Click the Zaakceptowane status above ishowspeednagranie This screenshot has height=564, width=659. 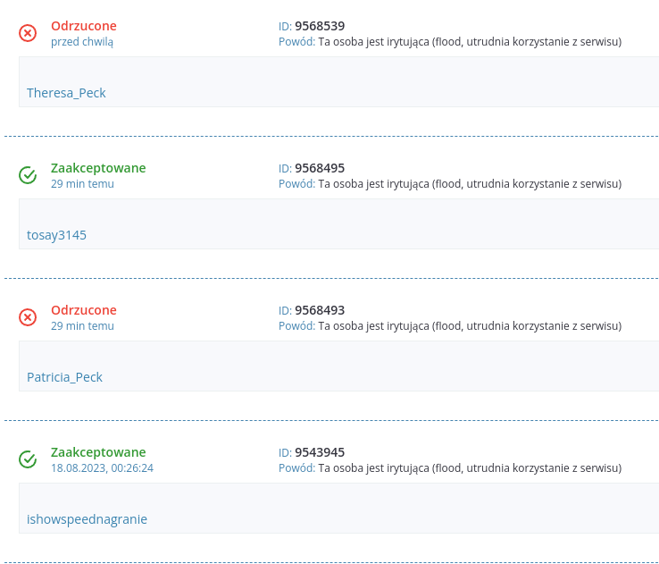click(98, 452)
